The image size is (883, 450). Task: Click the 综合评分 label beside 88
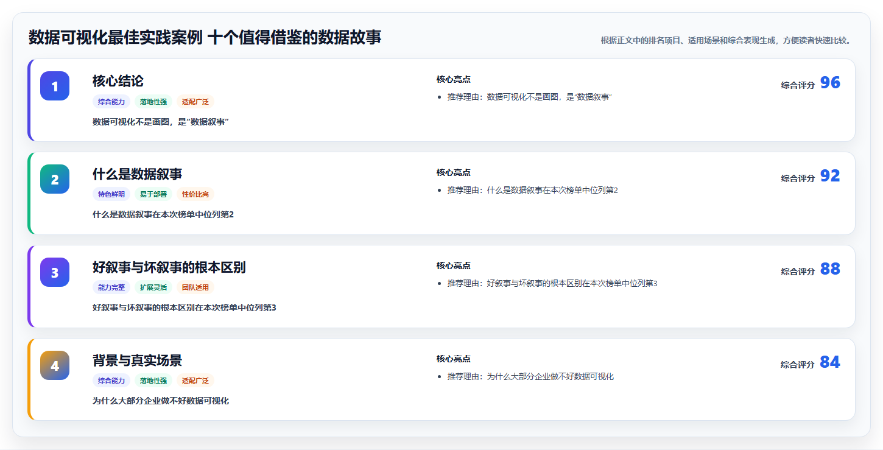[x=798, y=272]
